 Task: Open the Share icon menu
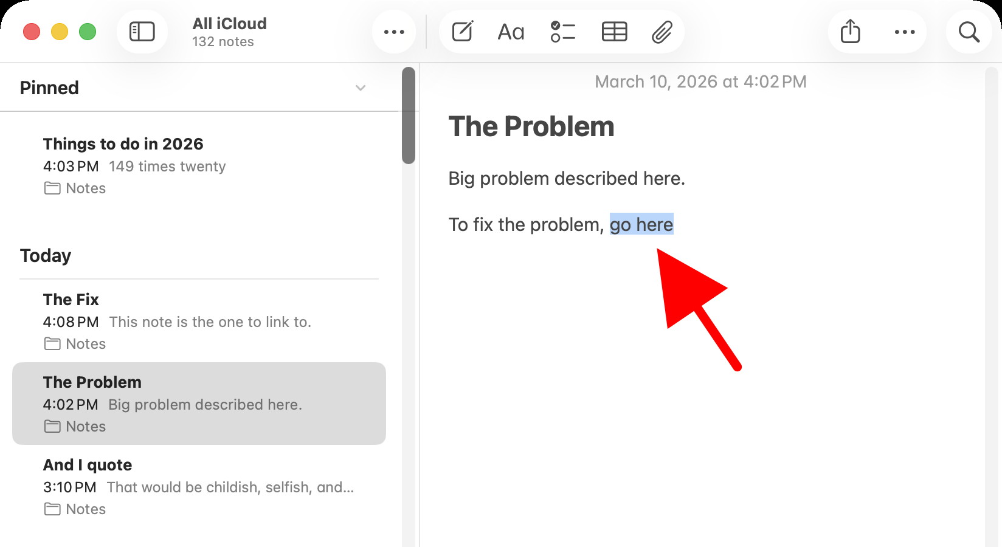(850, 32)
